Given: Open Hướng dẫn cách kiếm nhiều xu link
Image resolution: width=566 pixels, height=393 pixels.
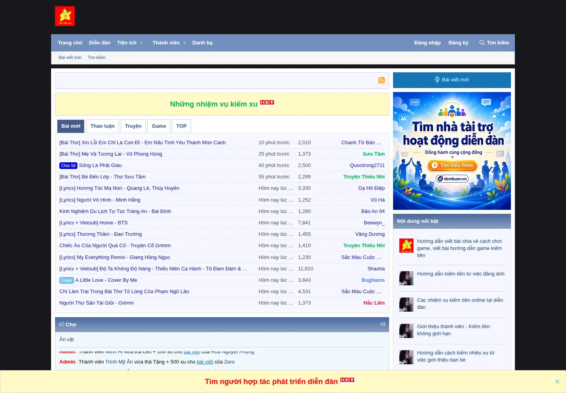Looking at the screenshot, I should click(456, 356).
